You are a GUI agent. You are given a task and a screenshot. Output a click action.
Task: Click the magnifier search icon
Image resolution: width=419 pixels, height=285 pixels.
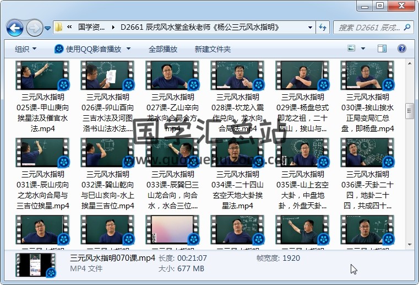[x=407, y=27]
